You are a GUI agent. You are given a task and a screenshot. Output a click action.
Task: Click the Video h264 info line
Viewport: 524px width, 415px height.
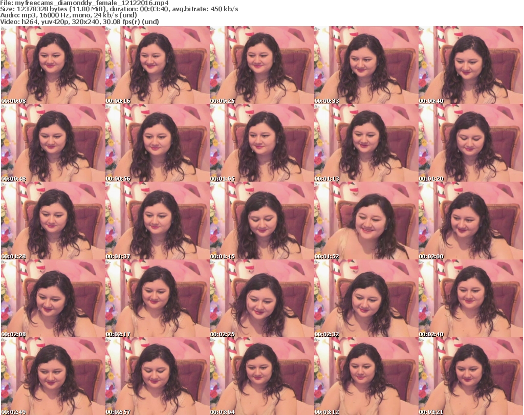tap(79, 21)
